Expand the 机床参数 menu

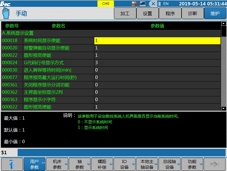tap(57, 164)
